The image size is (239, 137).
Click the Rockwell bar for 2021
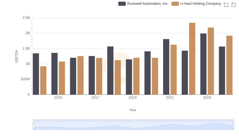[x=166, y=67]
